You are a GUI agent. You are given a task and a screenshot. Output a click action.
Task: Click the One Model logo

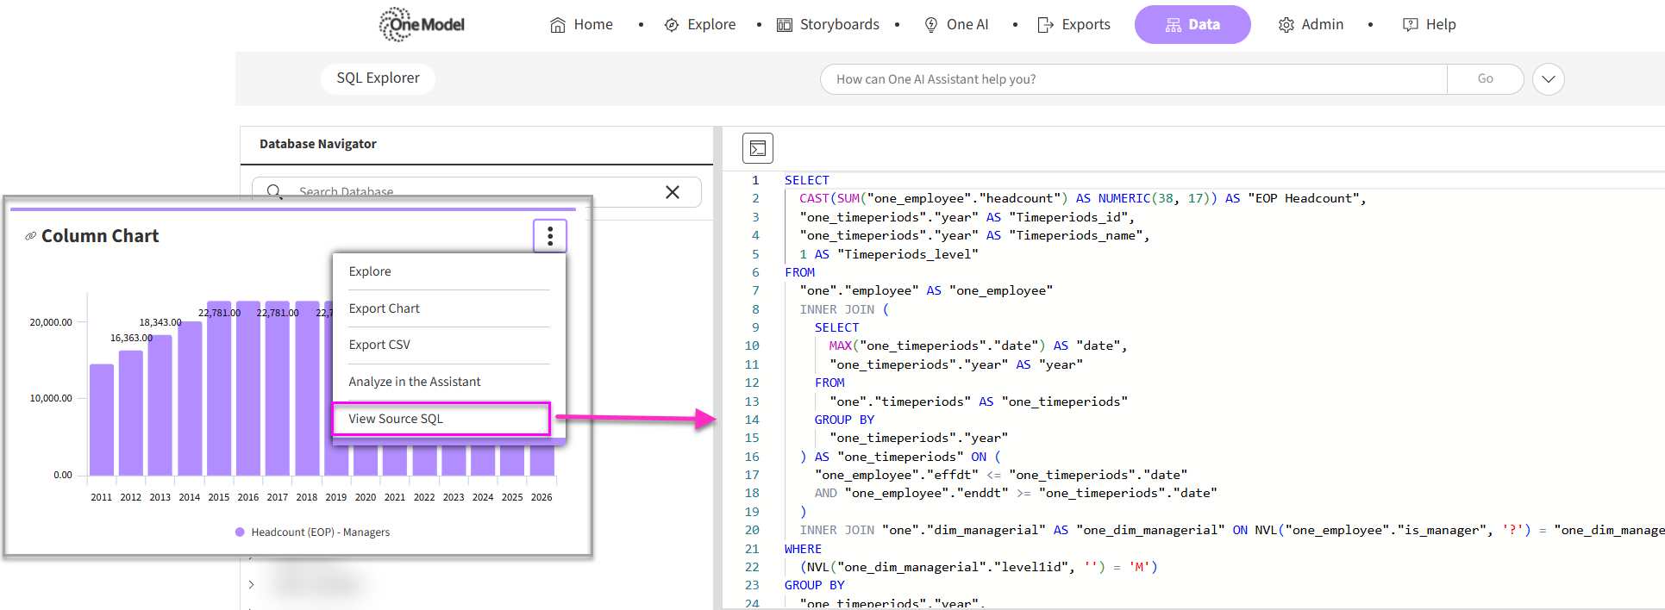pyautogui.click(x=422, y=24)
